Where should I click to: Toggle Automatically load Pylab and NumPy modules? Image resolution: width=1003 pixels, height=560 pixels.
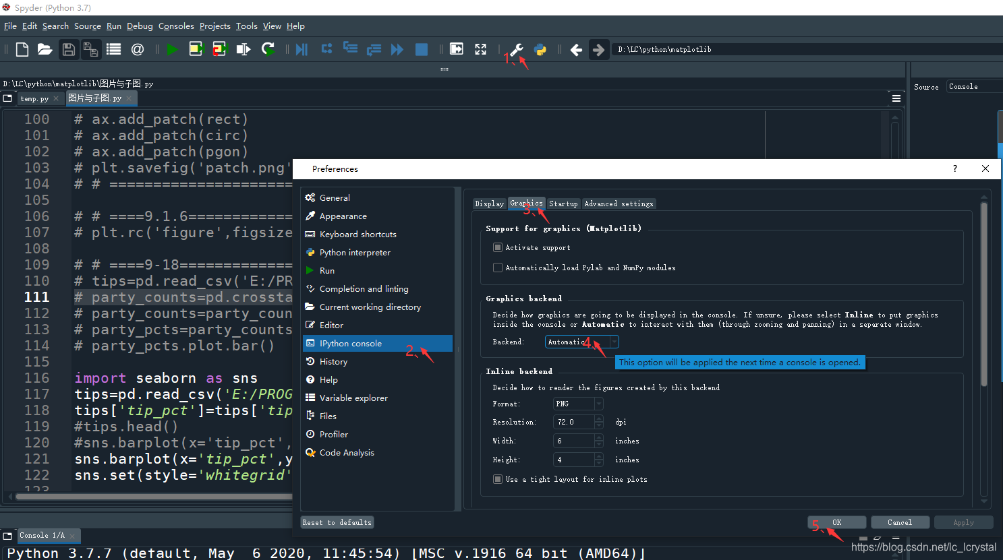click(x=498, y=268)
